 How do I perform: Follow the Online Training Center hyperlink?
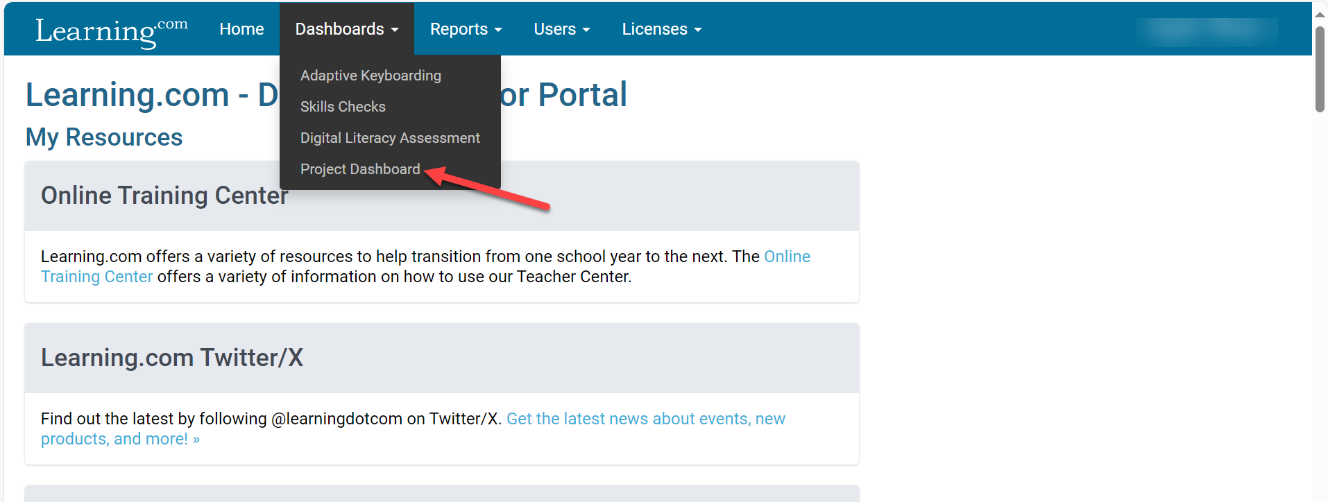787,257
